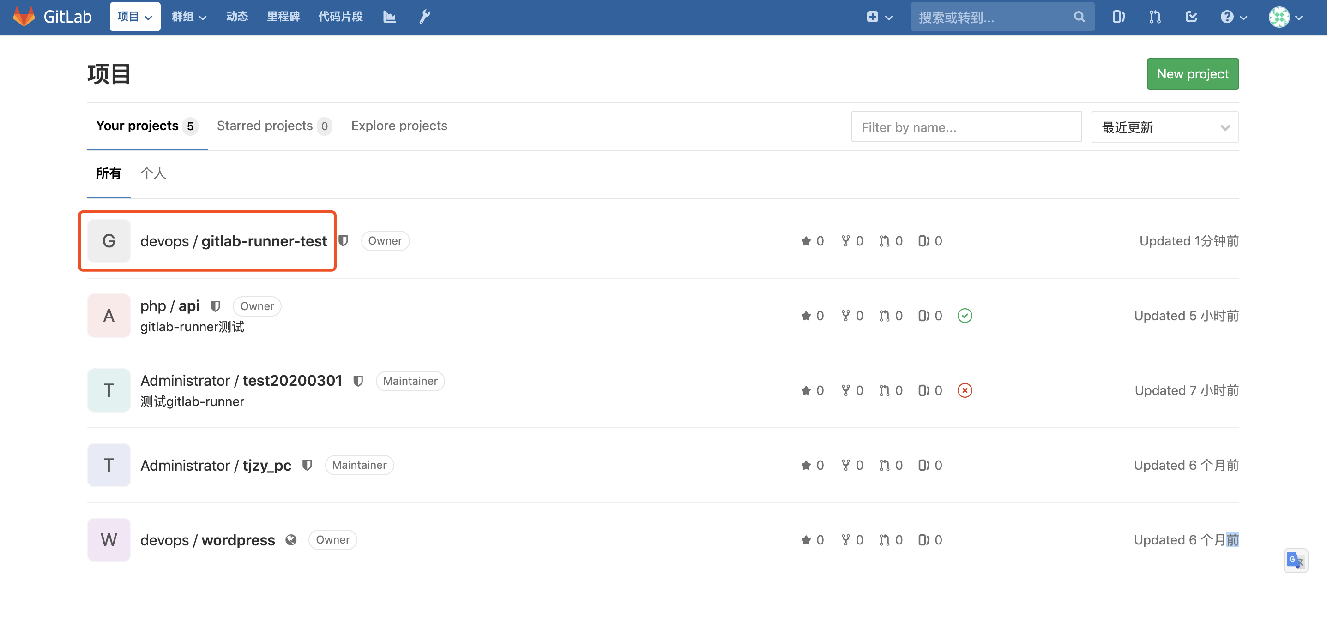Open the 最近更新 sort dropdown
The image size is (1327, 622).
1165,127
